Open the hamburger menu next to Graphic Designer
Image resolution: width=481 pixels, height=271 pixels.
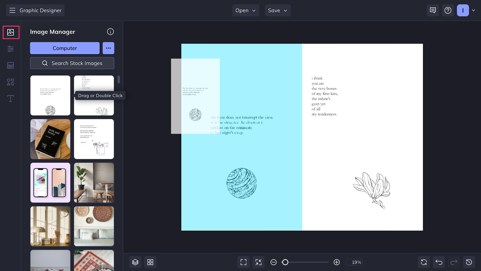(x=12, y=10)
